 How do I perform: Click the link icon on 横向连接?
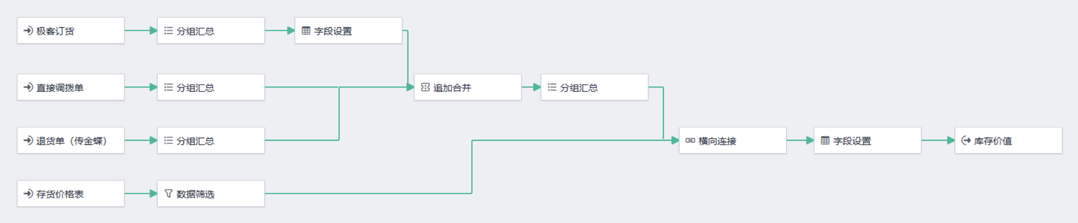click(x=690, y=141)
